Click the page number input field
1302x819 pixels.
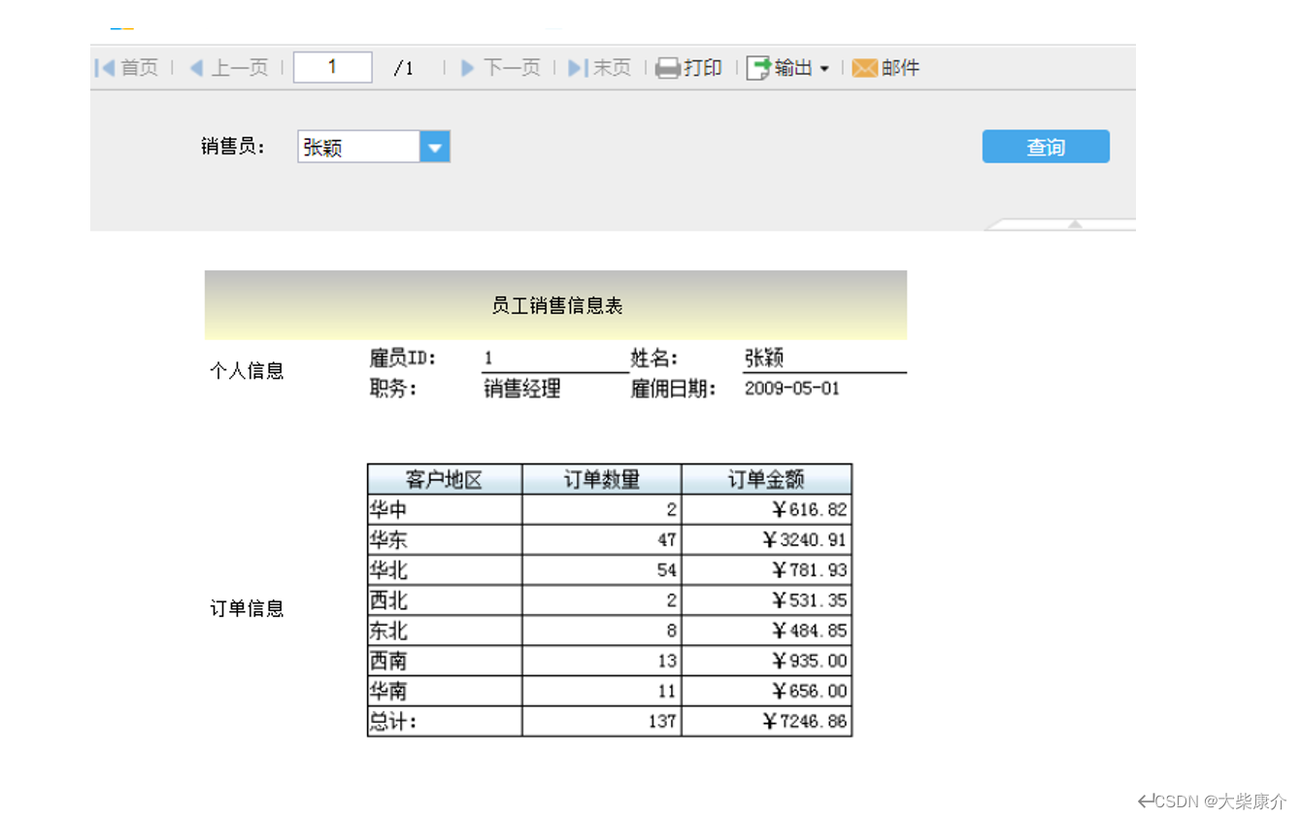[332, 66]
